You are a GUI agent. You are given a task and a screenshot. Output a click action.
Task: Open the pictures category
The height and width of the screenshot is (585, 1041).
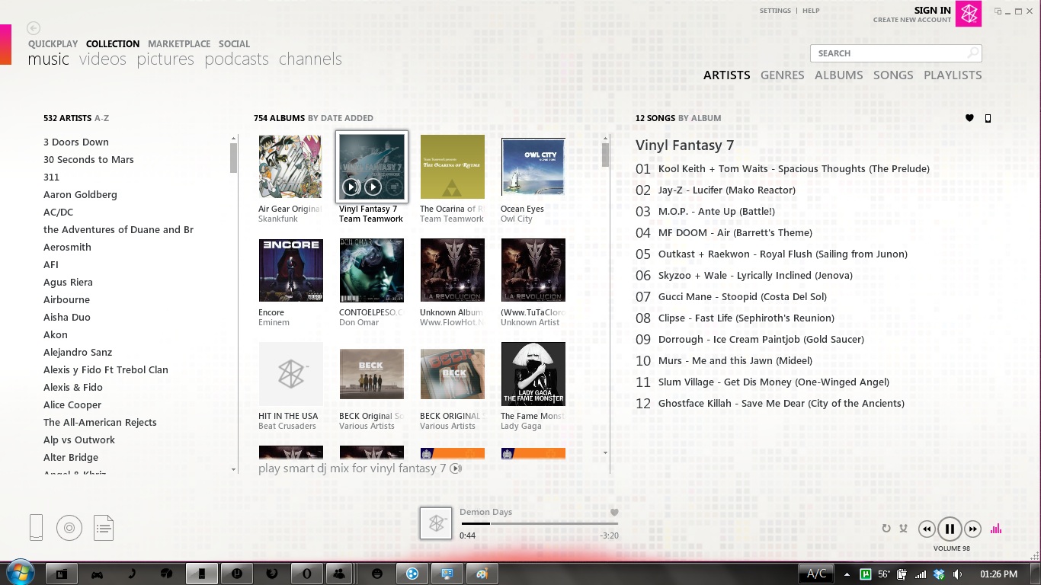click(x=165, y=59)
